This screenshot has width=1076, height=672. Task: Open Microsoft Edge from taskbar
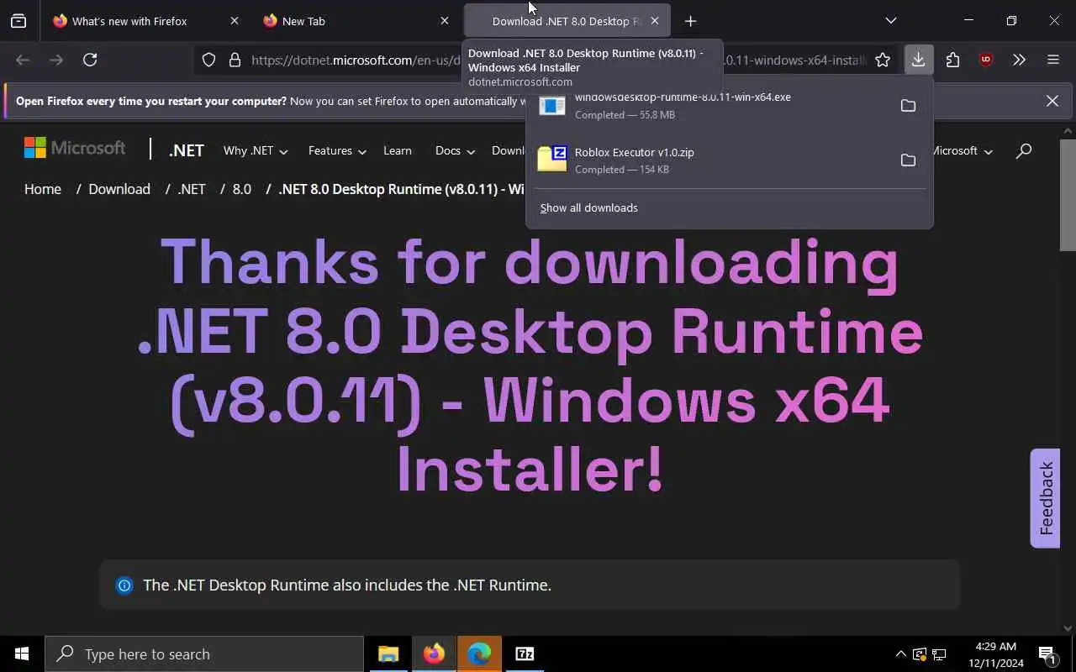[x=479, y=654]
